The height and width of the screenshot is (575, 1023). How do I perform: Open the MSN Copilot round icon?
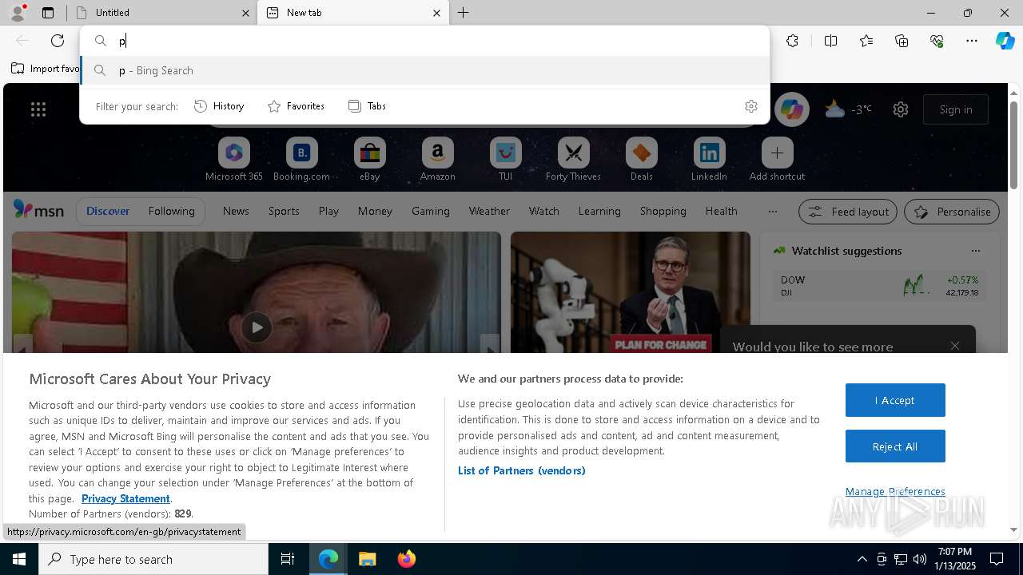[x=792, y=109]
